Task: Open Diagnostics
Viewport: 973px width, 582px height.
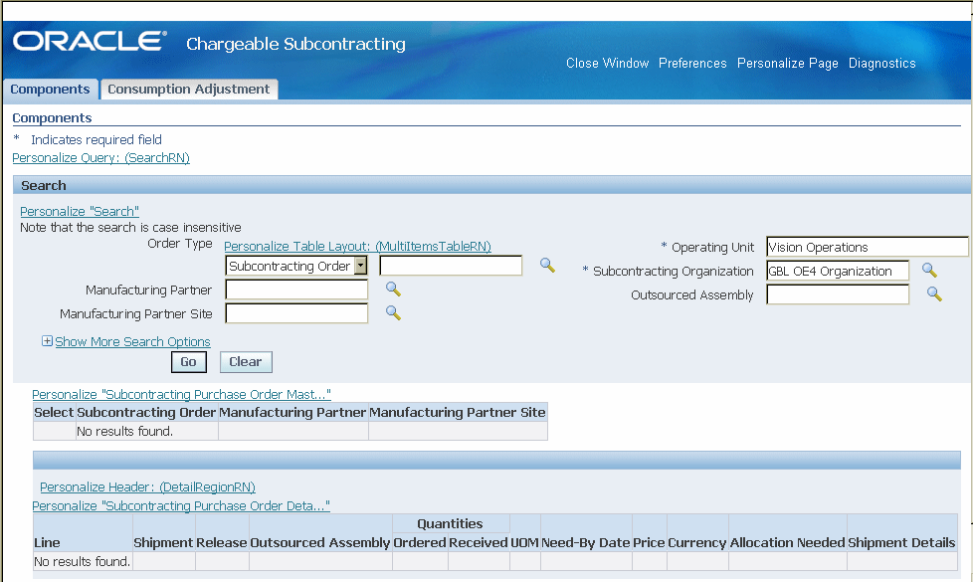Action: pos(881,64)
